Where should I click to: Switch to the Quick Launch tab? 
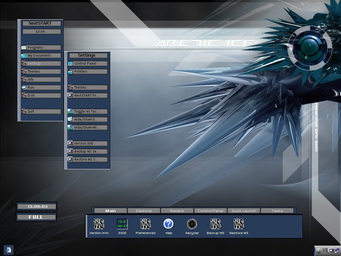pos(244,211)
